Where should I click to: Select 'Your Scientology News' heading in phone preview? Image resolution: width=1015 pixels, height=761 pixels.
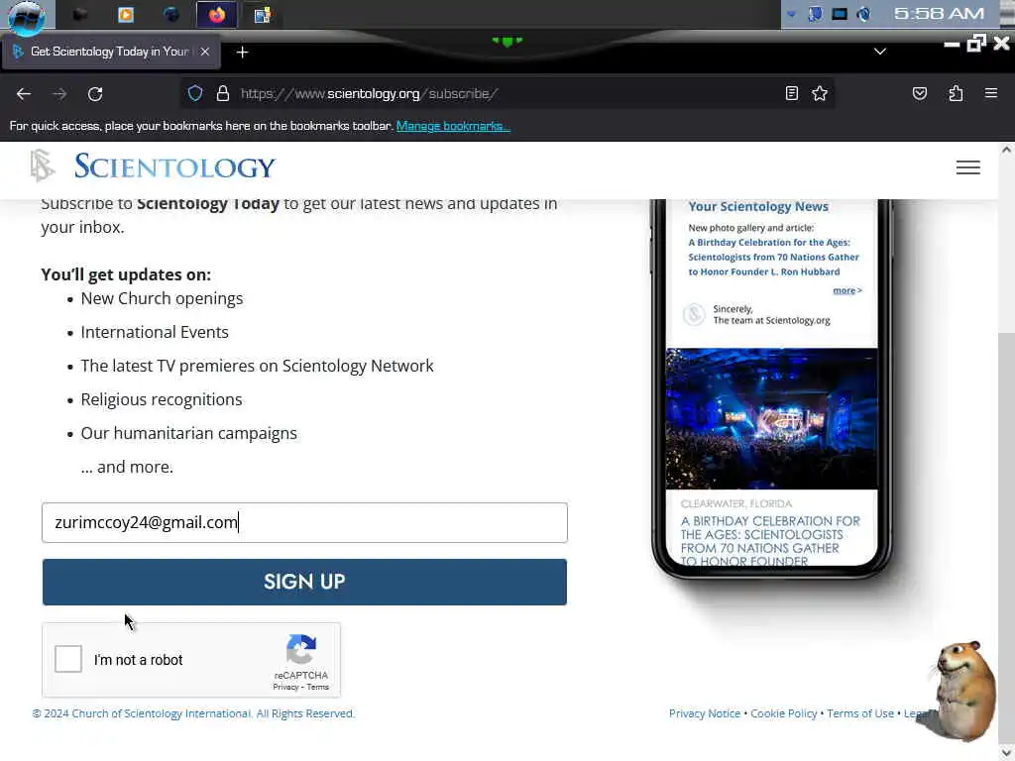758,206
